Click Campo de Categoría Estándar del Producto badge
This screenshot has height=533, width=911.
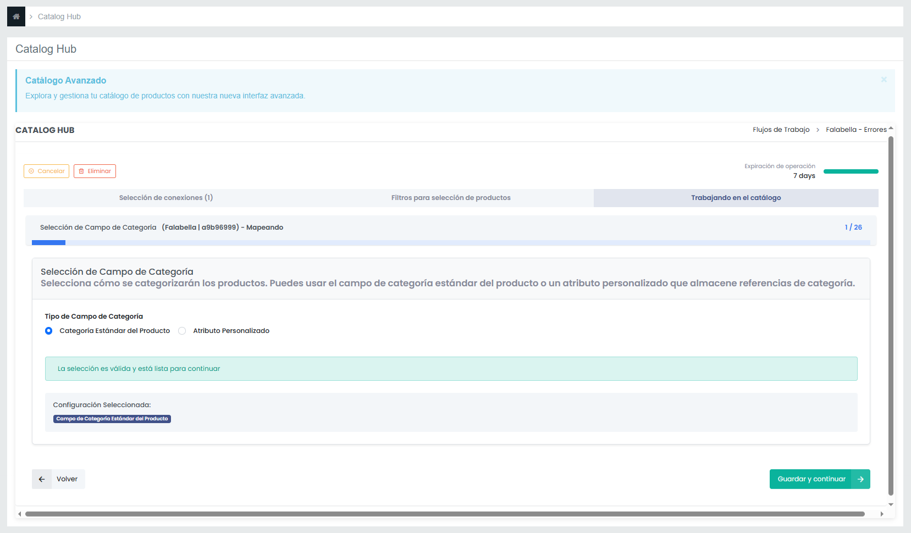(112, 419)
